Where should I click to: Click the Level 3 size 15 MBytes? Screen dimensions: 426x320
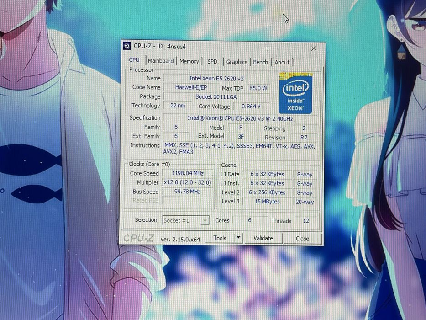(x=267, y=202)
